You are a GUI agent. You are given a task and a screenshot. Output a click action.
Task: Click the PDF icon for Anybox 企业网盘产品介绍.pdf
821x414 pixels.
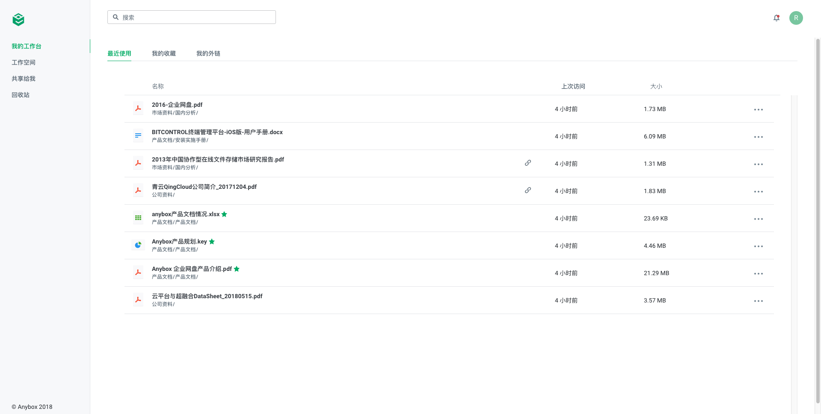(x=138, y=273)
